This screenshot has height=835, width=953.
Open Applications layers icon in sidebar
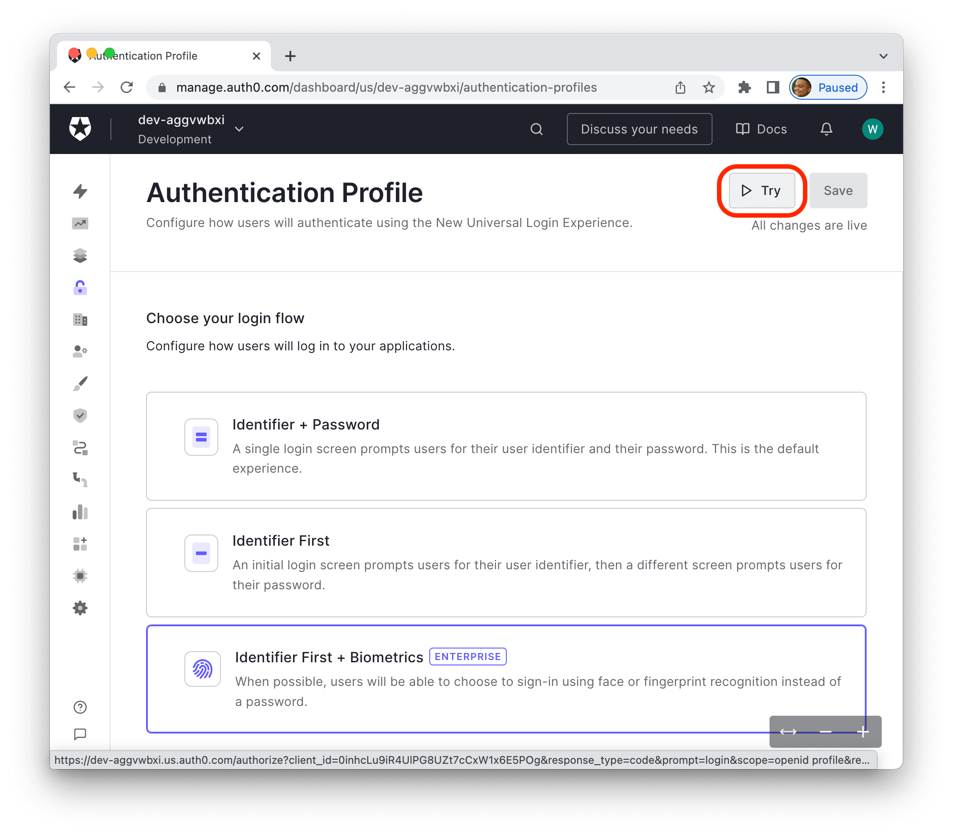click(x=80, y=255)
